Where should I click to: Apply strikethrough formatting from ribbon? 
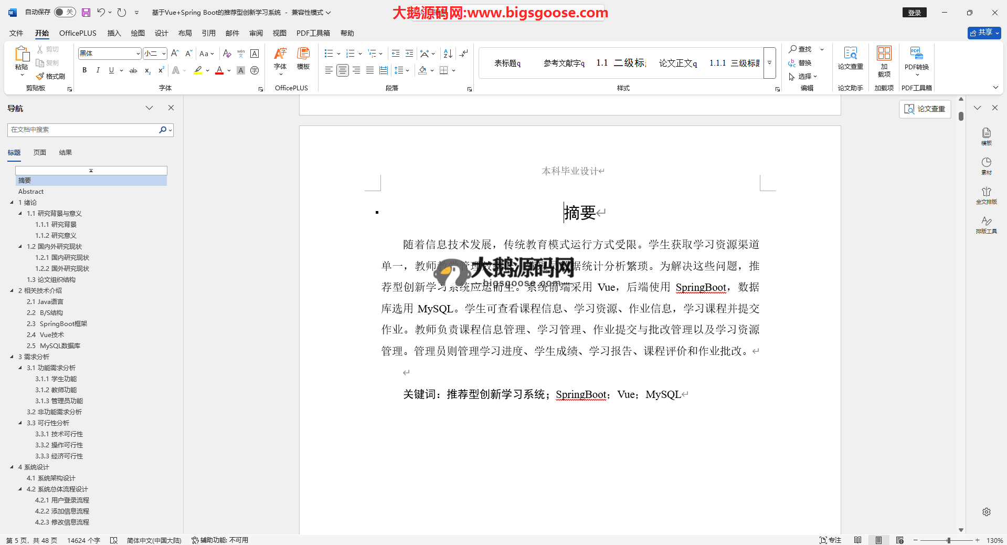pos(133,70)
